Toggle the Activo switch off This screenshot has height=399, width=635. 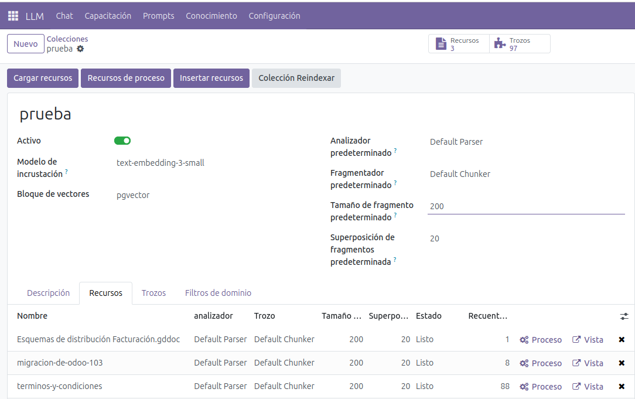(x=122, y=141)
